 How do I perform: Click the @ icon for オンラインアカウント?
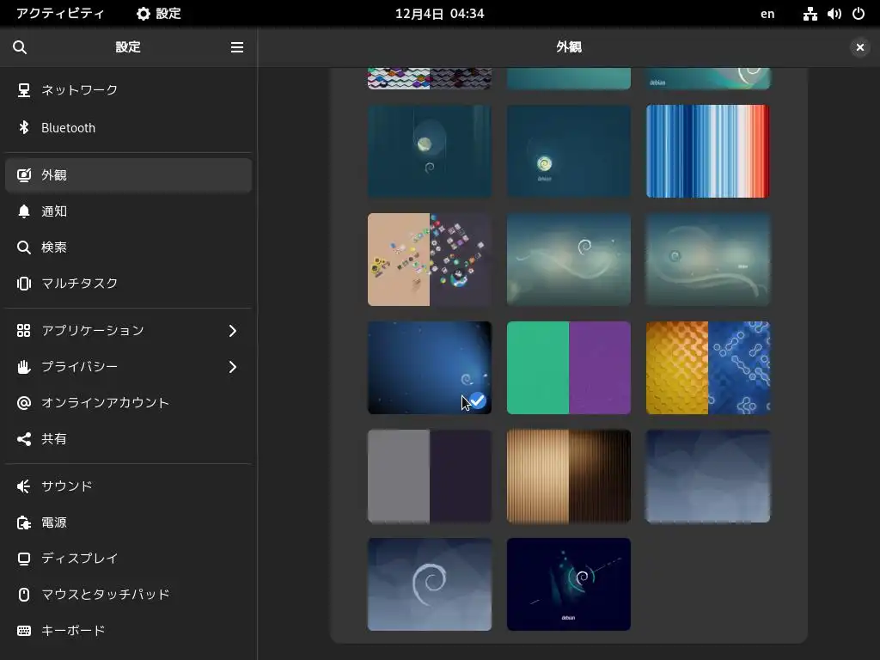click(x=23, y=403)
